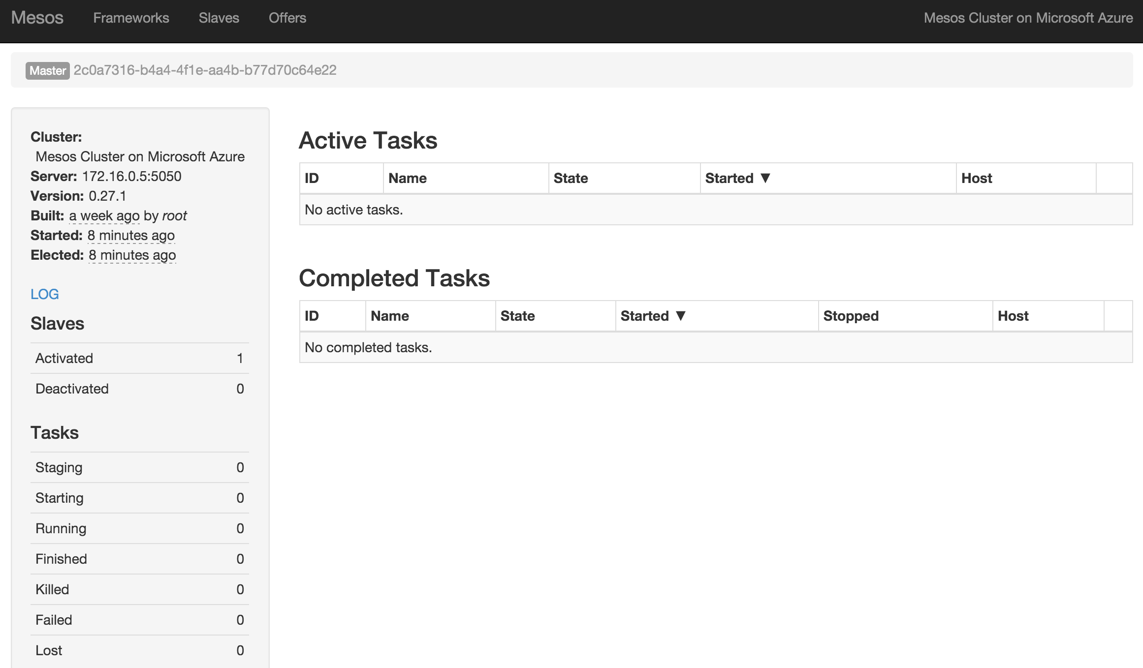Click the Mesos logo icon
The image size is (1143, 668).
click(x=38, y=18)
